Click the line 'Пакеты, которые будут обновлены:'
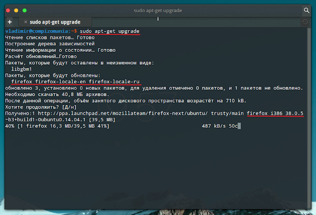 [x=53, y=75]
